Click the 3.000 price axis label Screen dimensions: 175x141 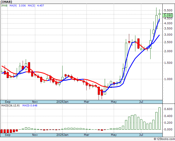tap(168, 35)
